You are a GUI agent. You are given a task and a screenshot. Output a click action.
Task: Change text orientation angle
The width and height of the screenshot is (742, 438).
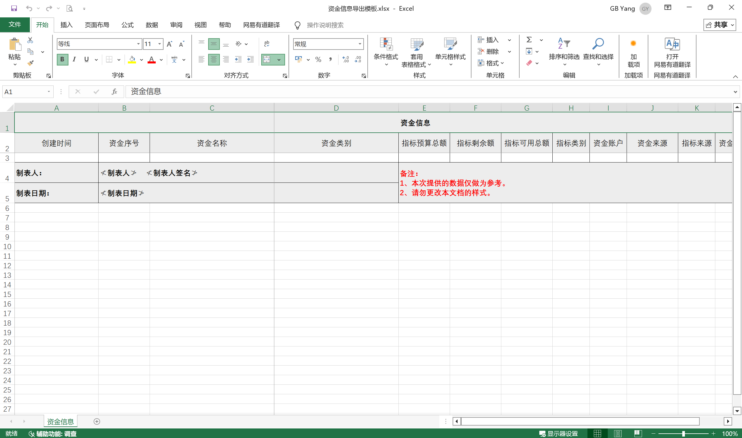tap(238, 44)
